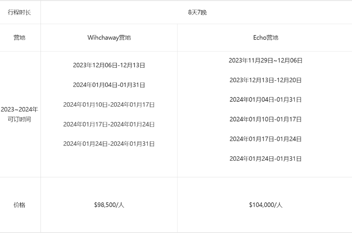Image resolution: width=352 pixels, height=234 pixels.
Task: Select Wihchaway date 2023年12月06日-12月13日
Action: click(x=109, y=65)
